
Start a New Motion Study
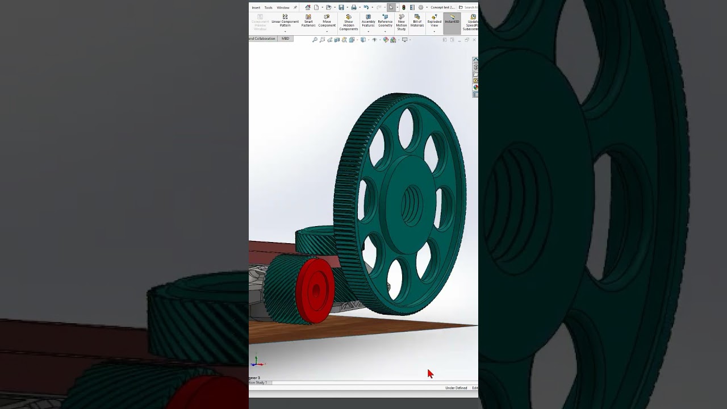(x=402, y=23)
